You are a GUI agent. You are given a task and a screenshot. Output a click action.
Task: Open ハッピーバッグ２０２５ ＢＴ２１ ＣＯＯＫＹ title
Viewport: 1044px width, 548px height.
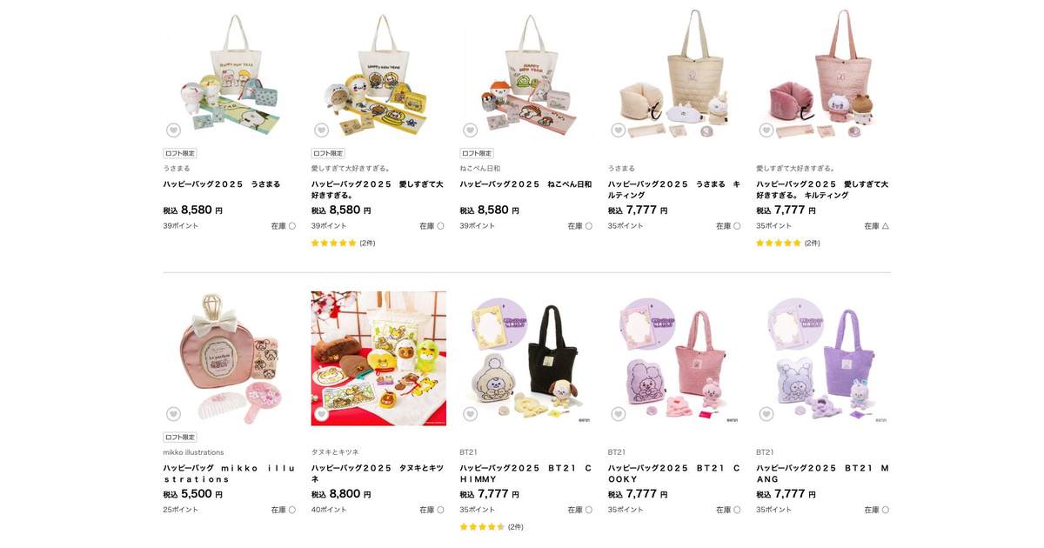[x=674, y=473]
